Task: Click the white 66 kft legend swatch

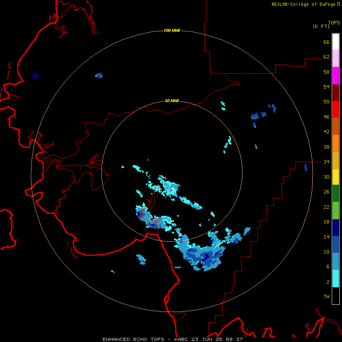Action: coord(336,42)
